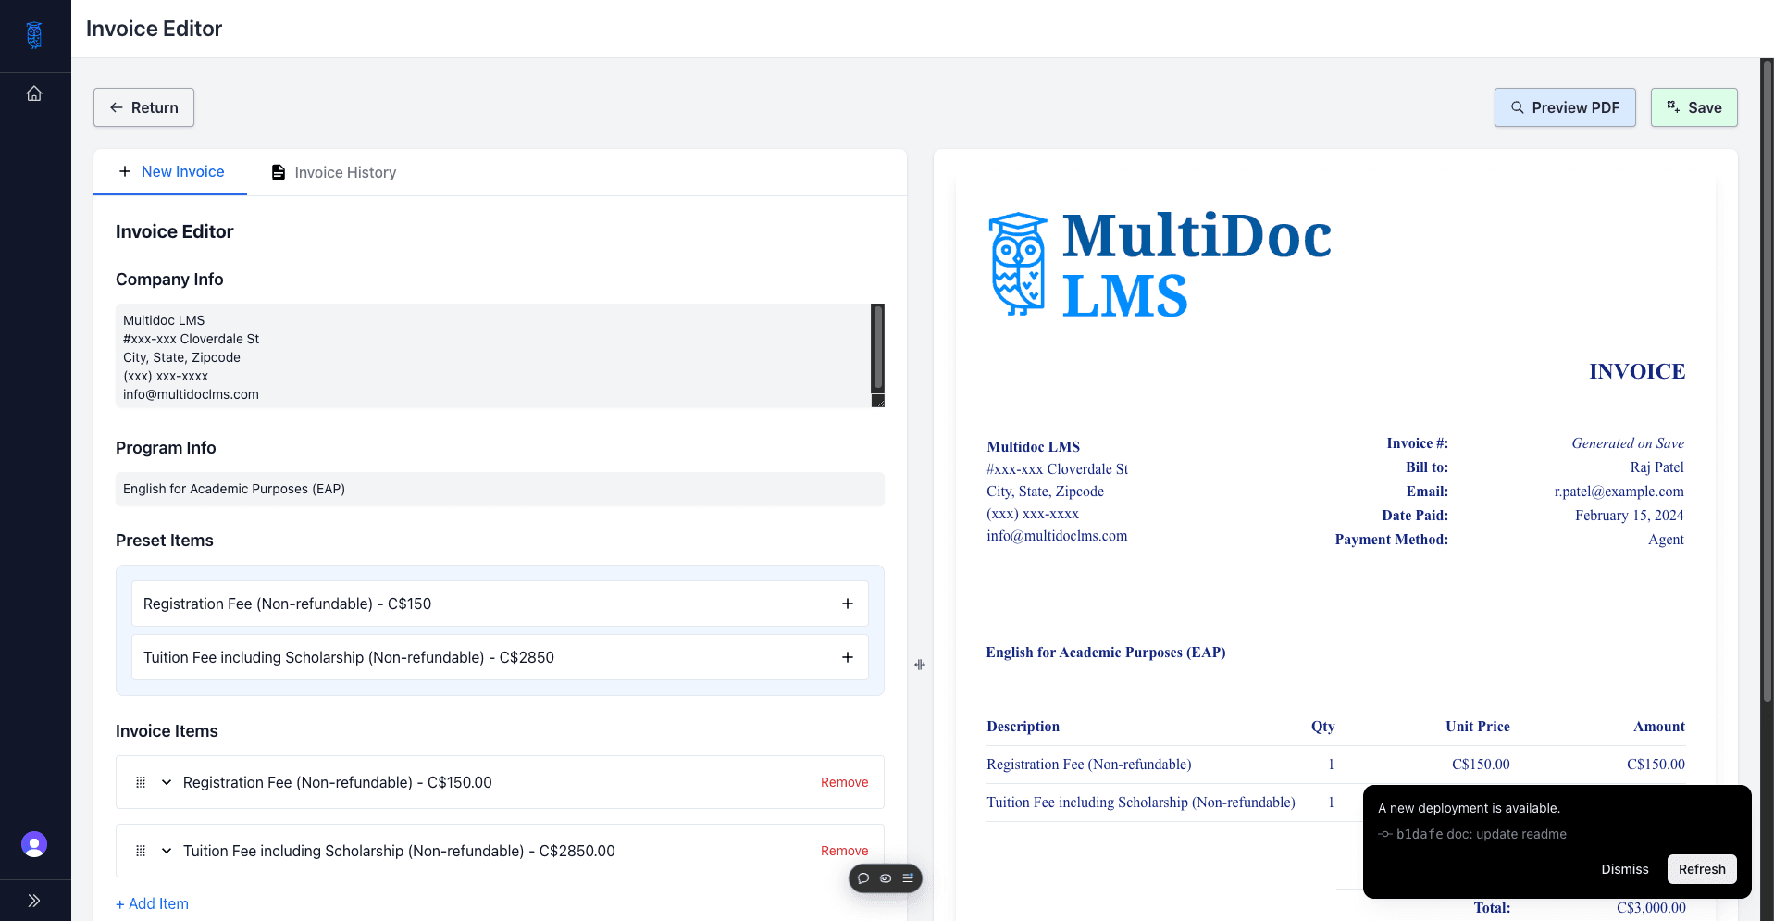1774x921 pixels.
Task: Expand the sidebar with the double chevron
Action: click(x=34, y=900)
